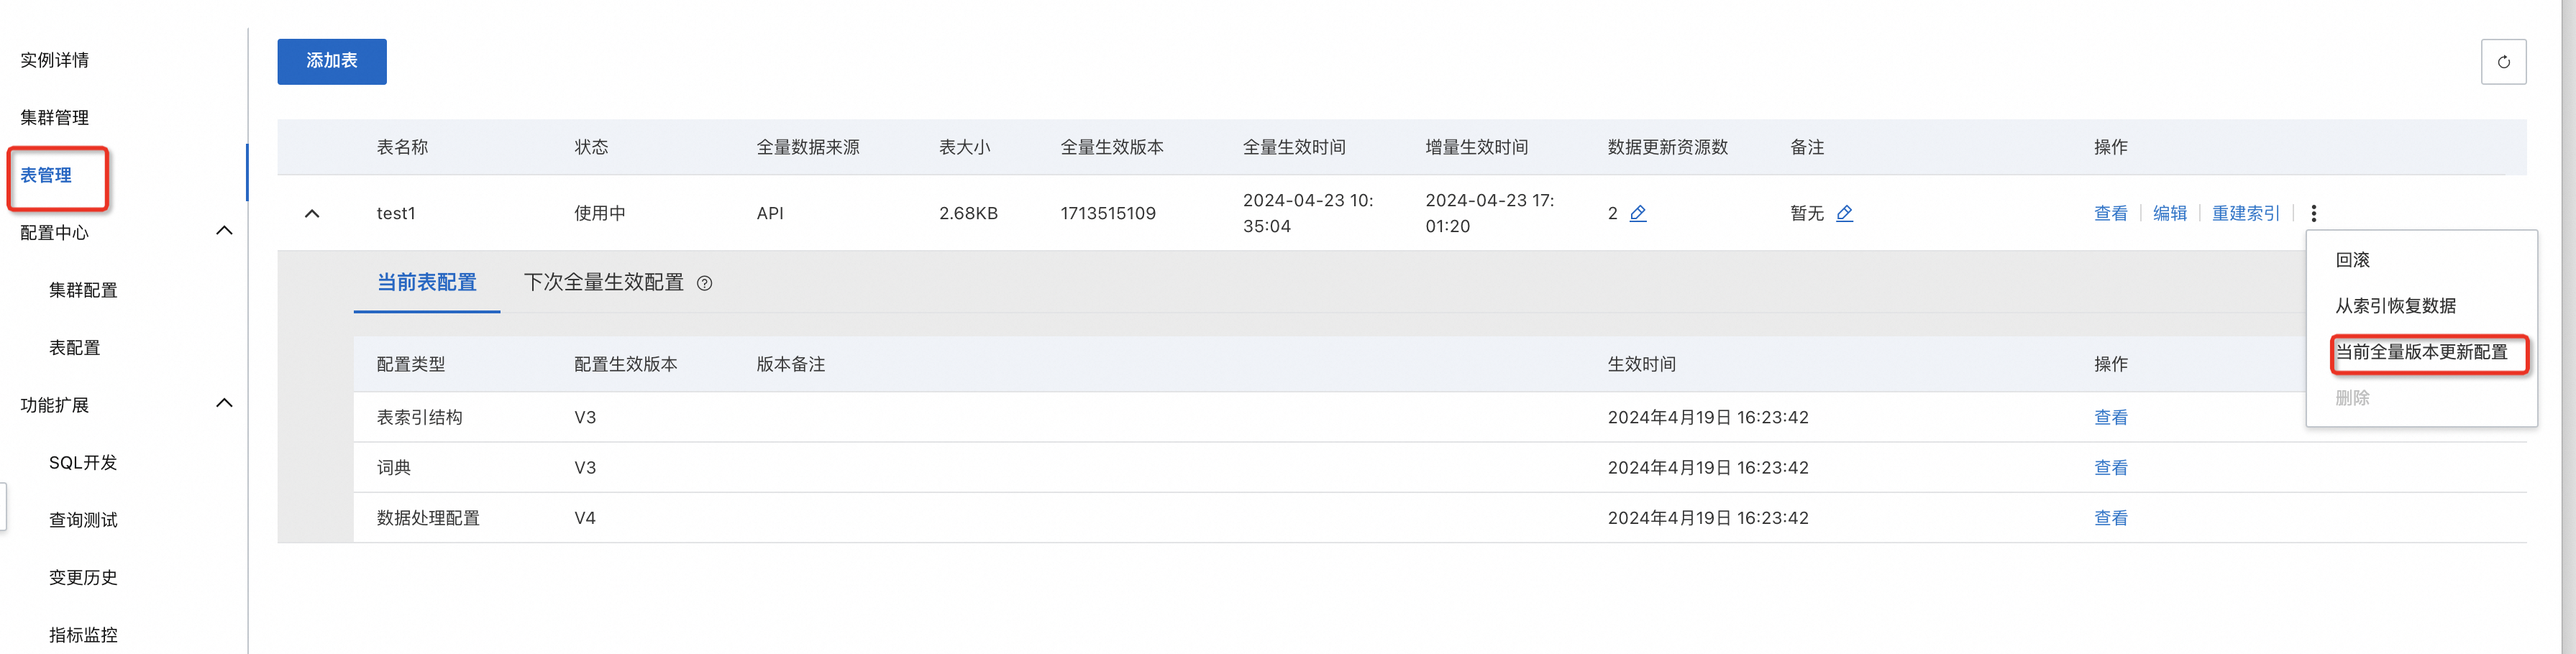Collapse the 功能扩展 sidebar group

[224, 403]
